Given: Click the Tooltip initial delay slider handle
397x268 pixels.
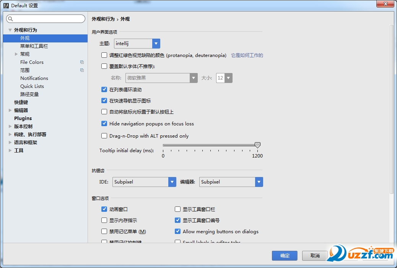Looking at the screenshot, I should point(257,145).
